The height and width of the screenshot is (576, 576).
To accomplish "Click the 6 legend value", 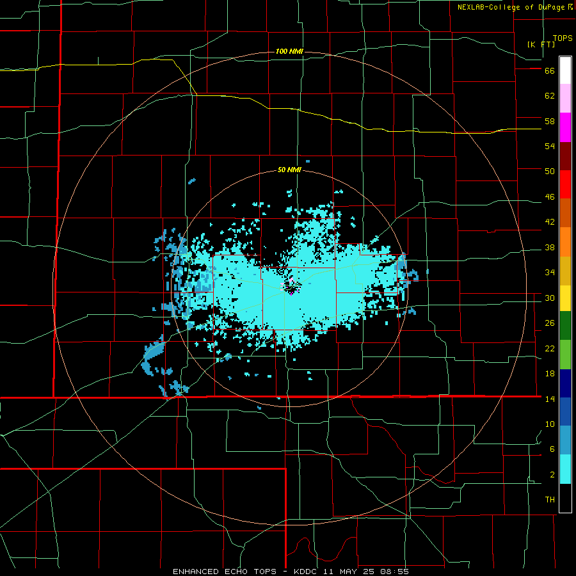I will tap(552, 449).
